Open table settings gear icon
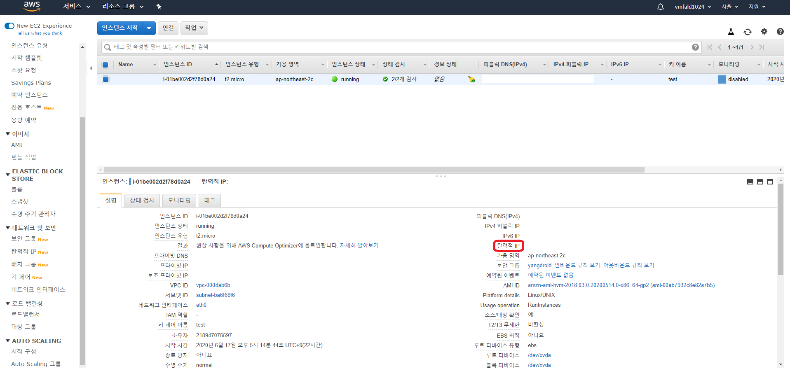 pos(764,31)
